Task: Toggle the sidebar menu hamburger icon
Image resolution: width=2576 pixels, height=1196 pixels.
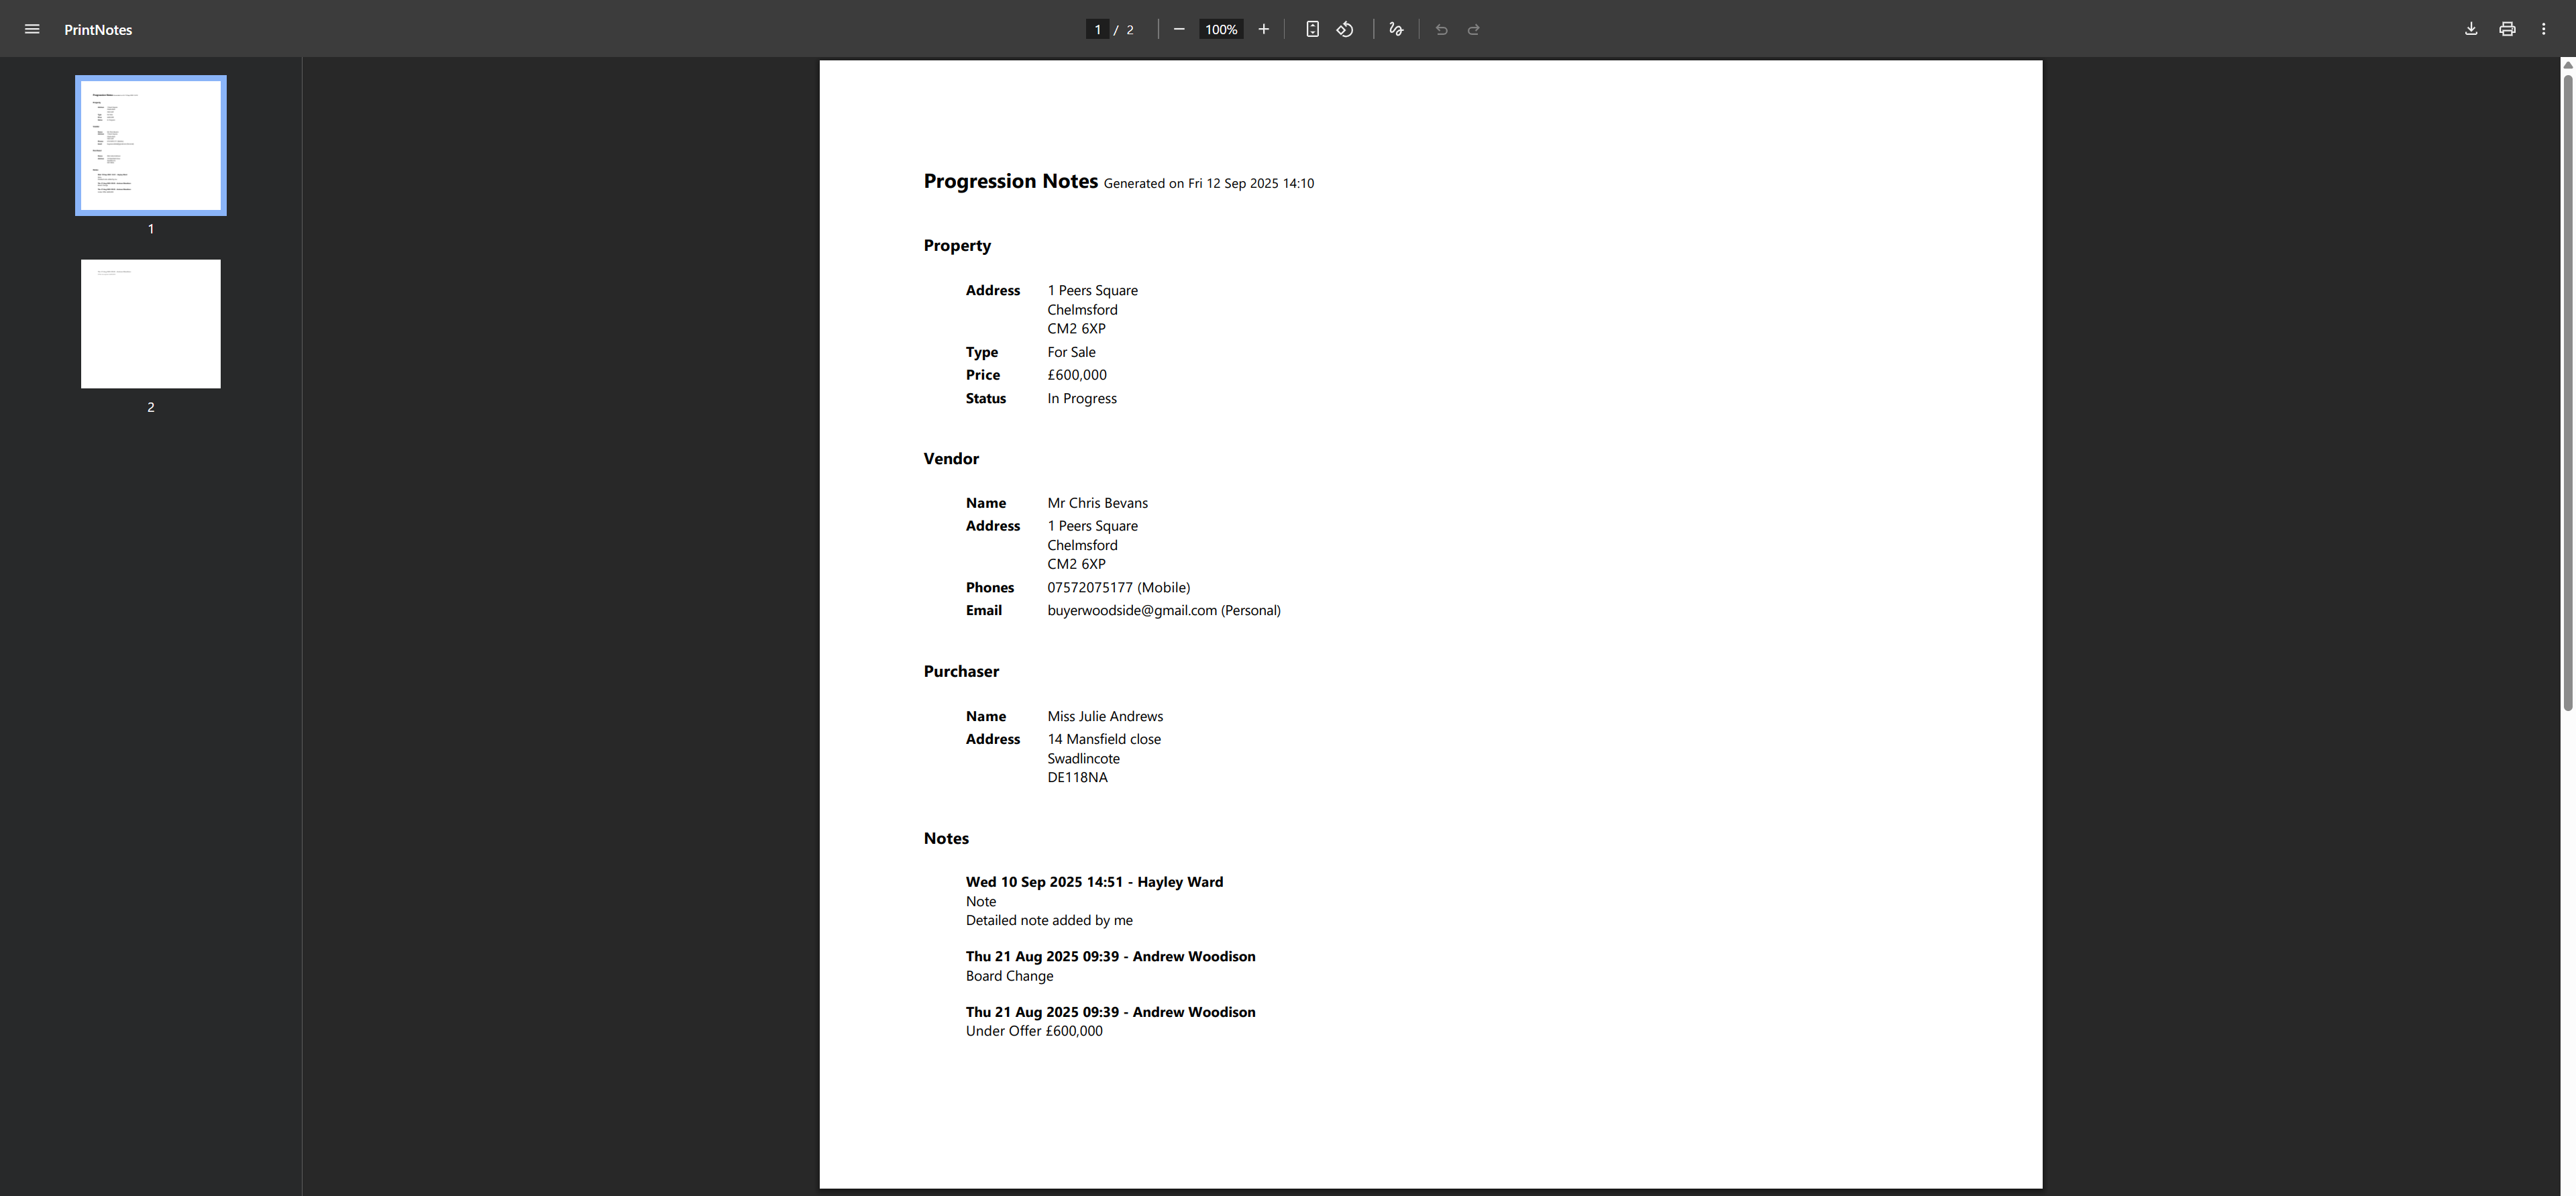Action: [32, 29]
